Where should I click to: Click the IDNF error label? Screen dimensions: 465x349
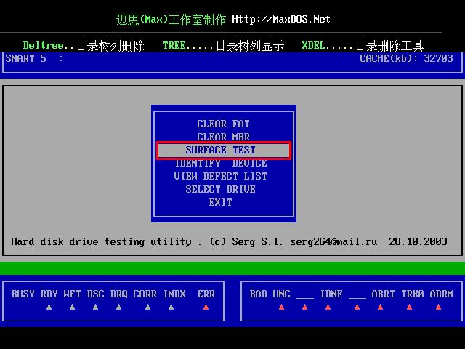(331, 294)
